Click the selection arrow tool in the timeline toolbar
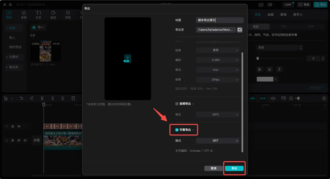Screen dimensions: 330x179 pos(6,98)
